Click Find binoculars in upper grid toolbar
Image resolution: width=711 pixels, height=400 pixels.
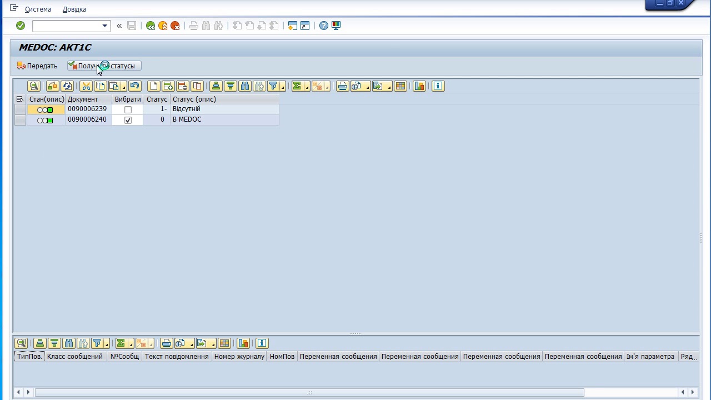(x=245, y=86)
